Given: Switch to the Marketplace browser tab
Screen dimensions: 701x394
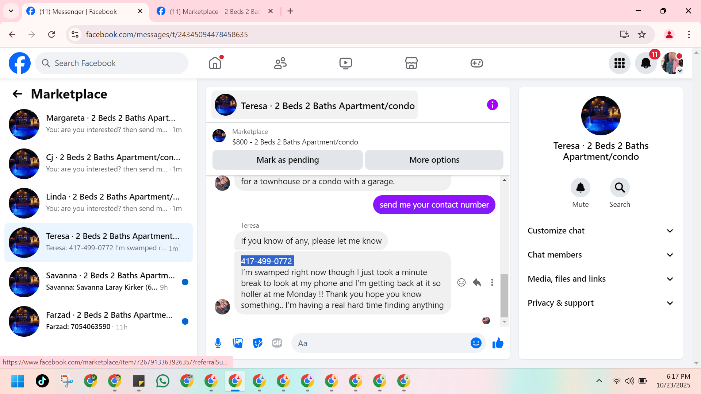Looking at the screenshot, I should [x=215, y=11].
